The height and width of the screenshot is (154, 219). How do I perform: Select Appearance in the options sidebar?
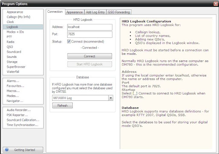point(15,12)
